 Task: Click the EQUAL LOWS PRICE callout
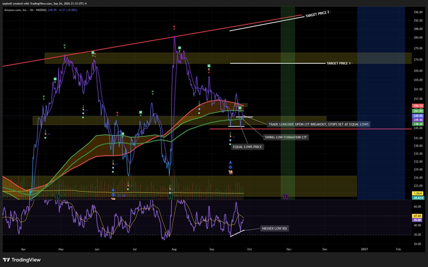(x=248, y=147)
